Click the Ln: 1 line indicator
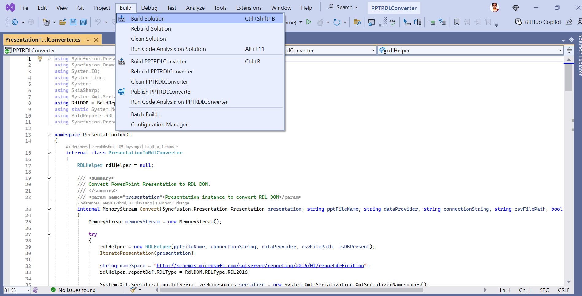 [x=505, y=290]
